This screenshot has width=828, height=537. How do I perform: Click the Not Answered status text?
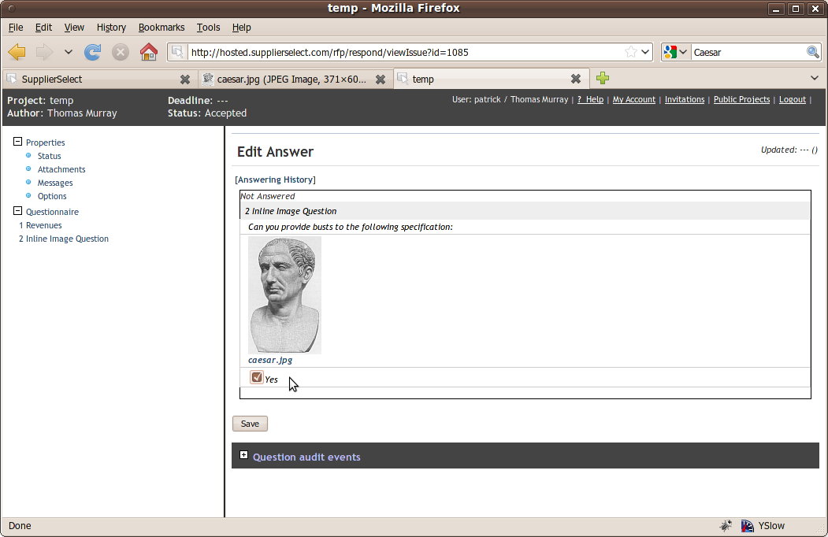point(268,196)
